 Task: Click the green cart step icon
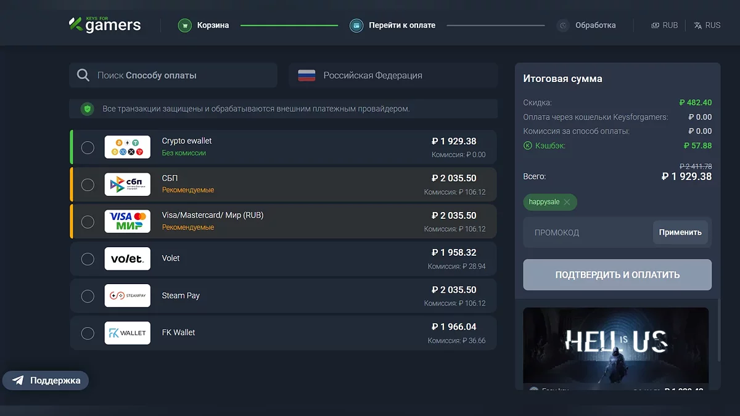coord(184,25)
